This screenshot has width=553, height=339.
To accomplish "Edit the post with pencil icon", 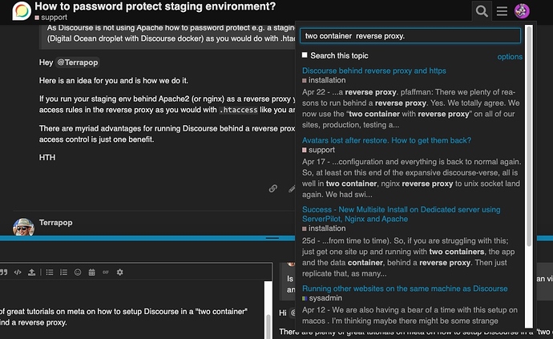I will point(291,188).
